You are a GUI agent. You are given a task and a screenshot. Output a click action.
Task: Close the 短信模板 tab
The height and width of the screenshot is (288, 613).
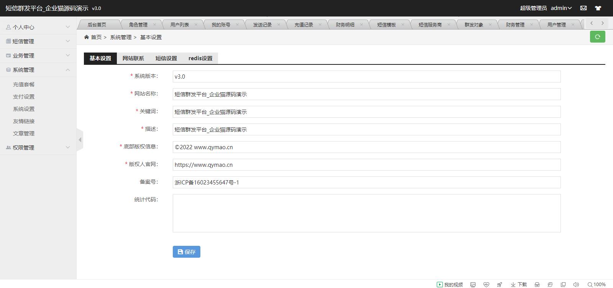(403, 25)
